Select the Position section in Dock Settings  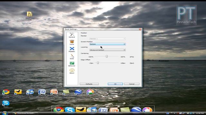tap(72, 50)
